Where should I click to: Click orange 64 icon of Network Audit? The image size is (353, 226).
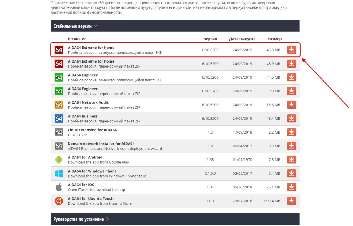coord(59,105)
